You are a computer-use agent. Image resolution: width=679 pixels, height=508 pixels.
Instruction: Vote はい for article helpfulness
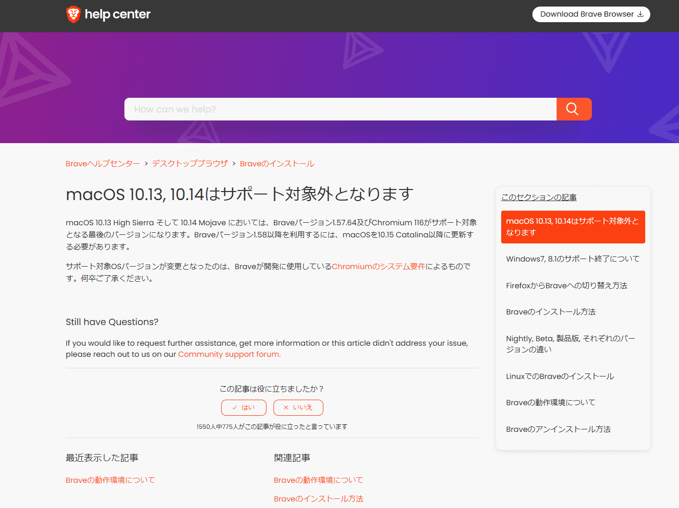244,407
